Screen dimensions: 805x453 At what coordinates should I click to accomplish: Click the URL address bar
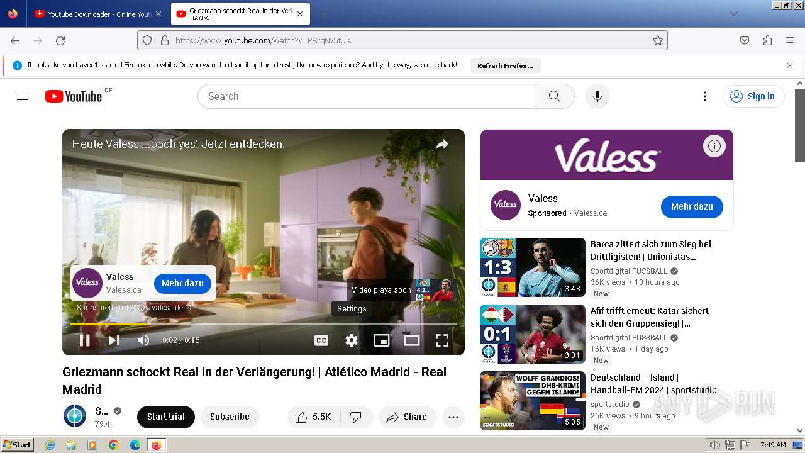(402, 40)
